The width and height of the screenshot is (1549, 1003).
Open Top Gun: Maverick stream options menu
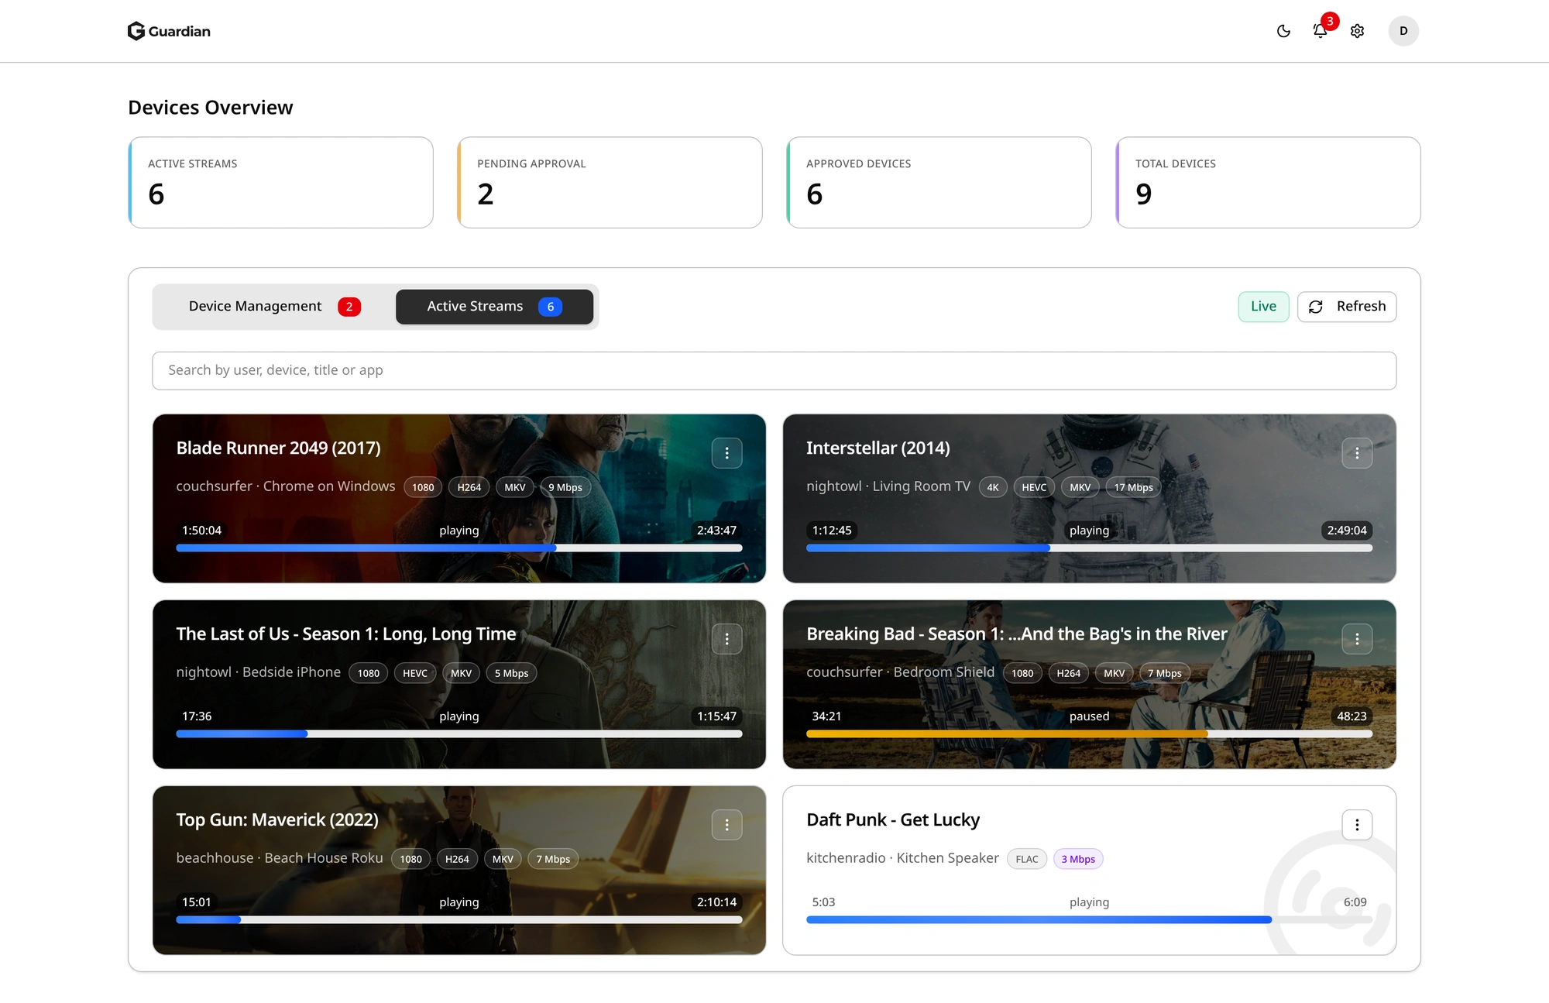pos(726,825)
